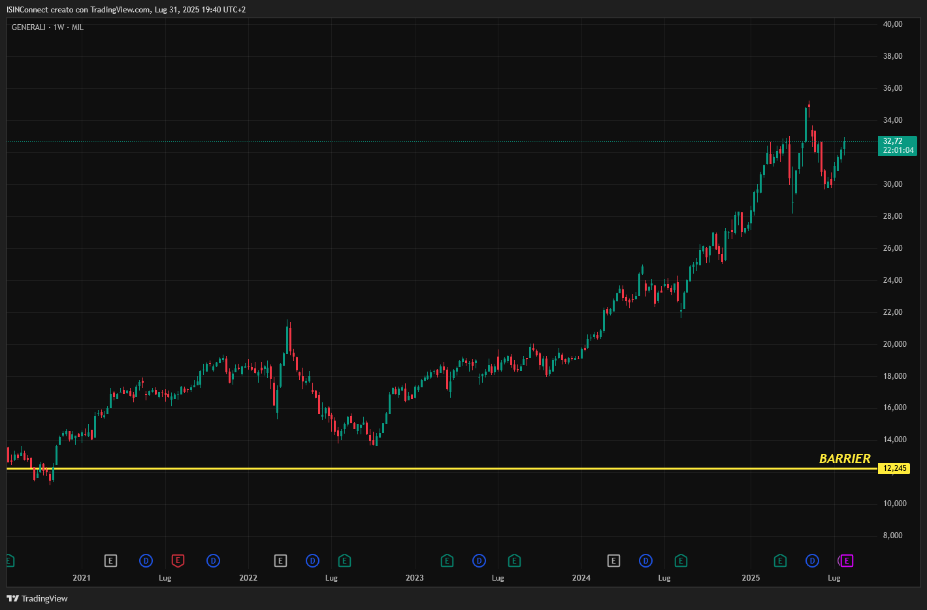Screen dimensions: 927x610
Task: Click the TradingView logo
Action: [37, 598]
